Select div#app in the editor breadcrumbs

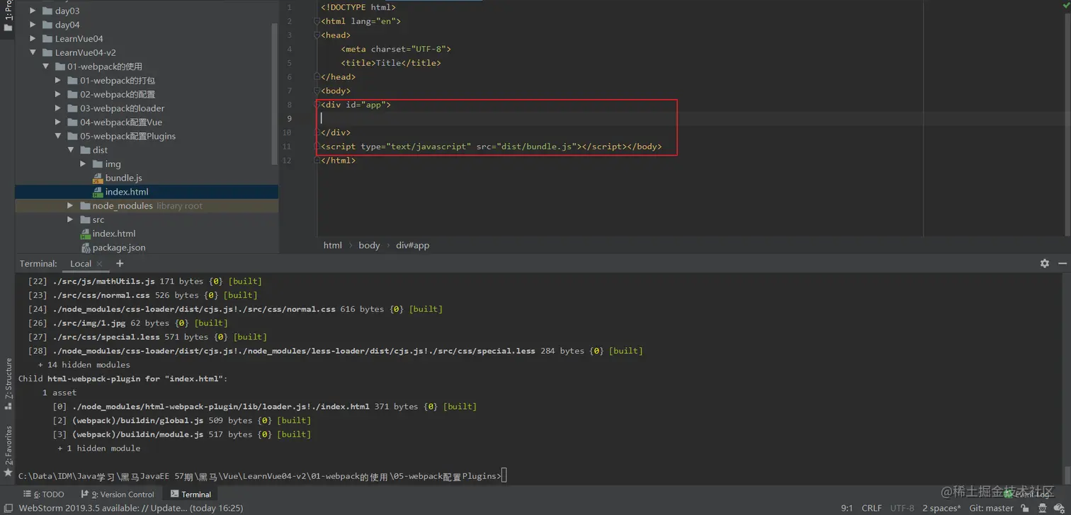[413, 245]
